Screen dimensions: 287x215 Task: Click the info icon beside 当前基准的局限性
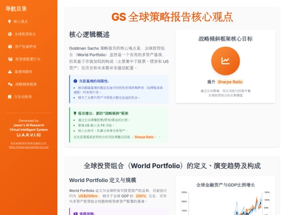click(x=75, y=81)
